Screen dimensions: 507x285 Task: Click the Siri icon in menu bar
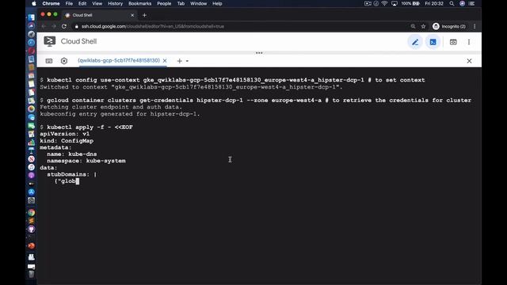(463, 3)
